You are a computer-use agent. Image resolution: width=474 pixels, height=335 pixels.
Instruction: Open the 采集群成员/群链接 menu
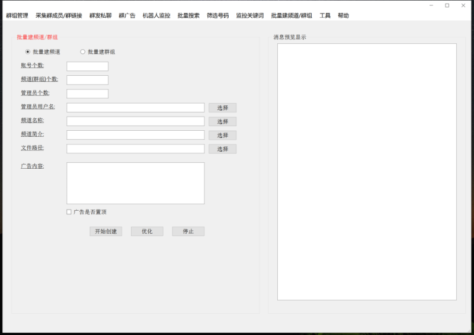59,16
